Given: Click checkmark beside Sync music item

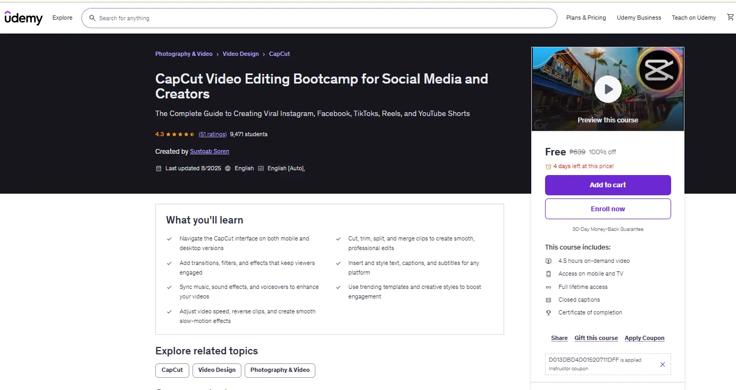Looking at the screenshot, I should [169, 287].
